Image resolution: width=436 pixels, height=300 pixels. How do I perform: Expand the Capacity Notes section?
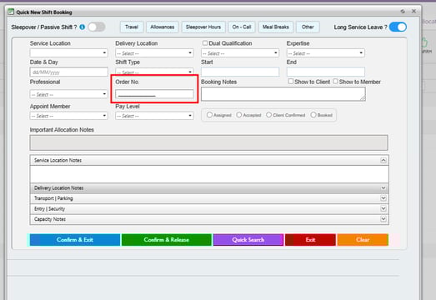point(383,219)
